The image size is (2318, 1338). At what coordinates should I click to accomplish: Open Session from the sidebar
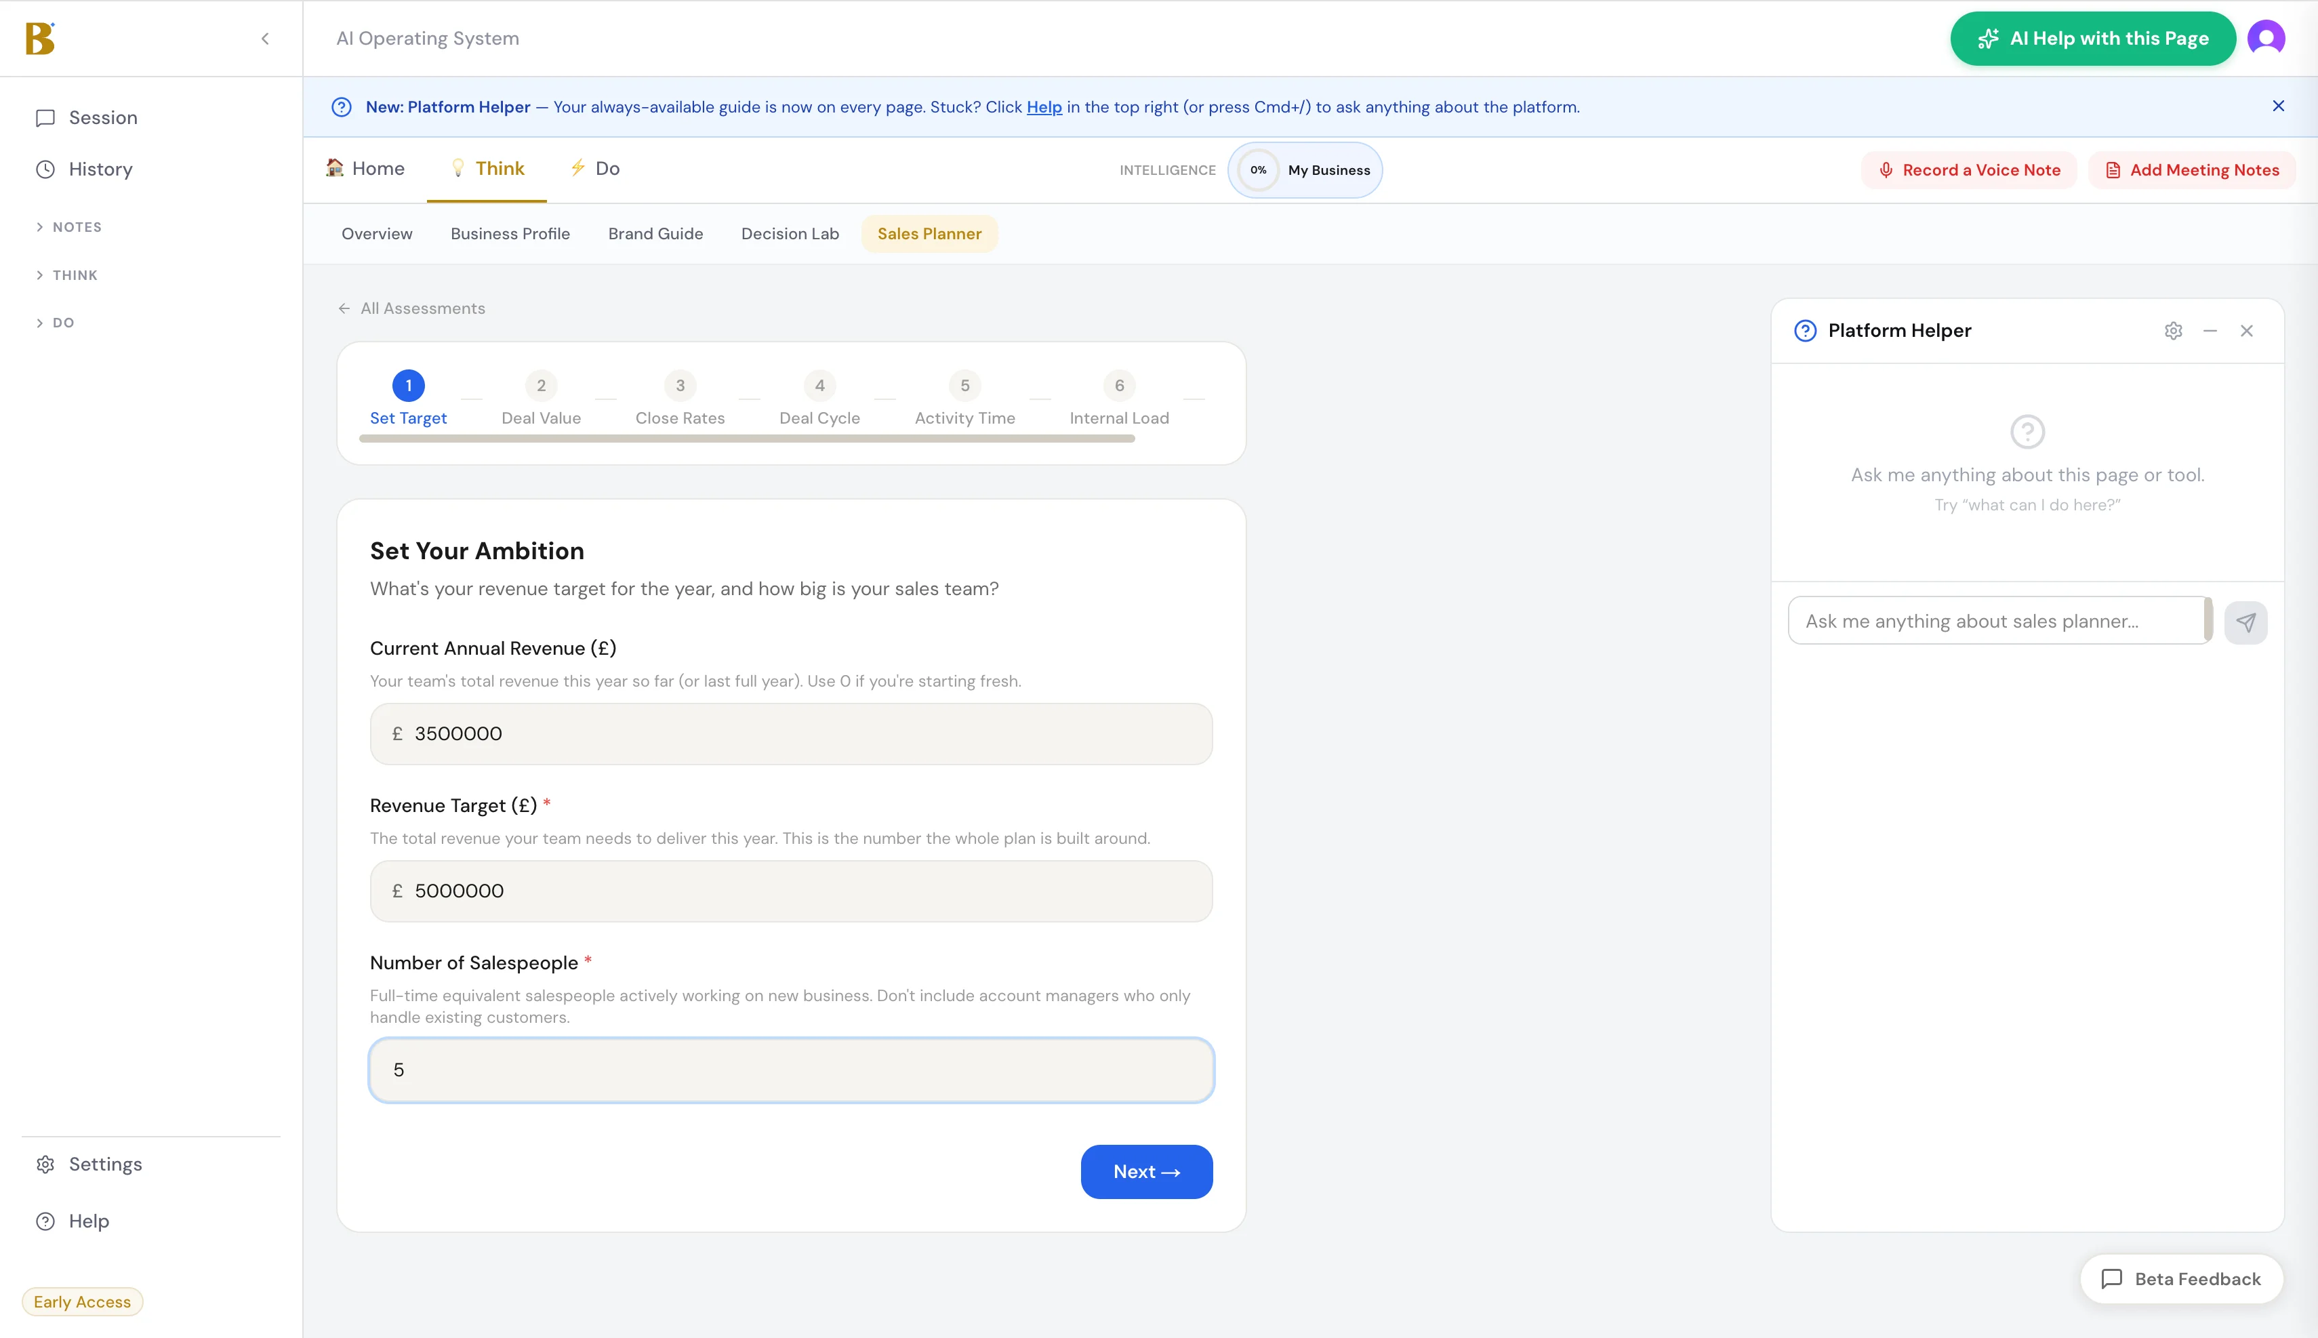click(105, 117)
